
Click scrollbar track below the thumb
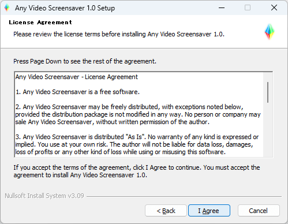point(268,130)
